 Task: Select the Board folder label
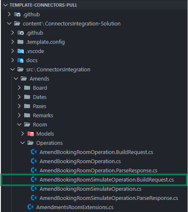[40, 88]
